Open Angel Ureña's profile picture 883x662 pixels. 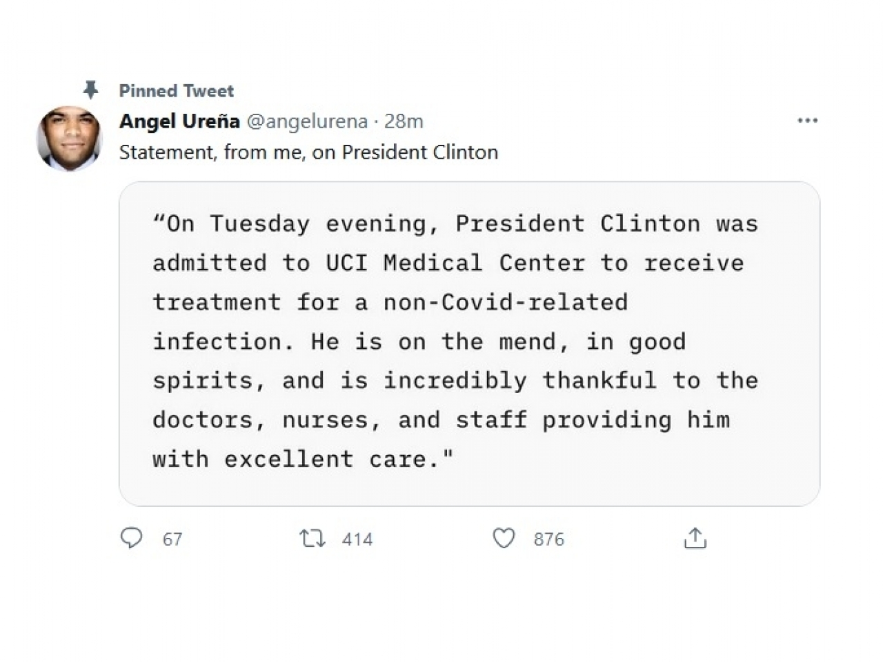pyautogui.click(x=69, y=138)
